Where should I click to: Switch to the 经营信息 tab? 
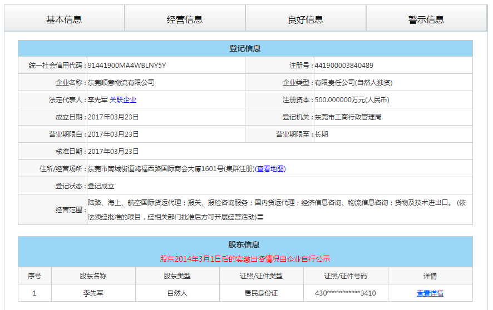185,19
